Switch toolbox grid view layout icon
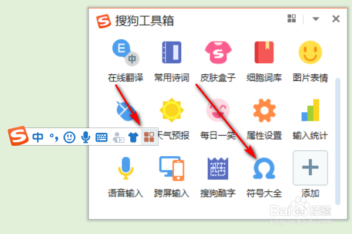The width and height of the screenshot is (352, 234). click(292, 18)
